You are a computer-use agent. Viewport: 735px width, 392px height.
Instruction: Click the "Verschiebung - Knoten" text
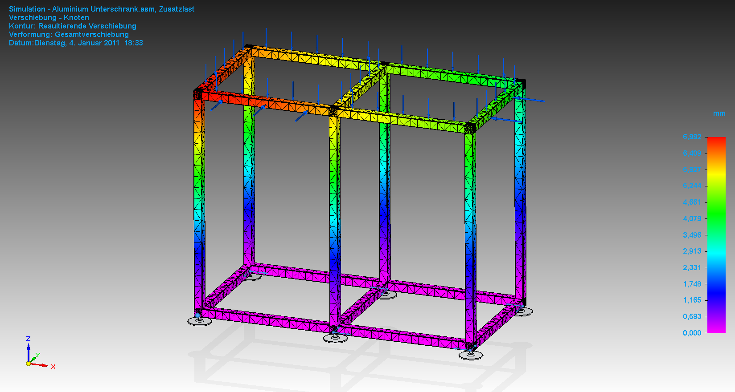(x=49, y=17)
